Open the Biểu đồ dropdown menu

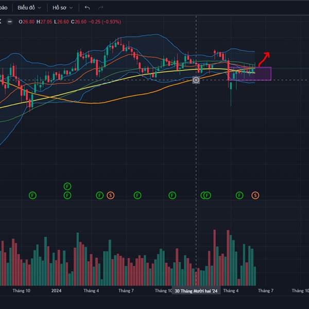(29, 8)
